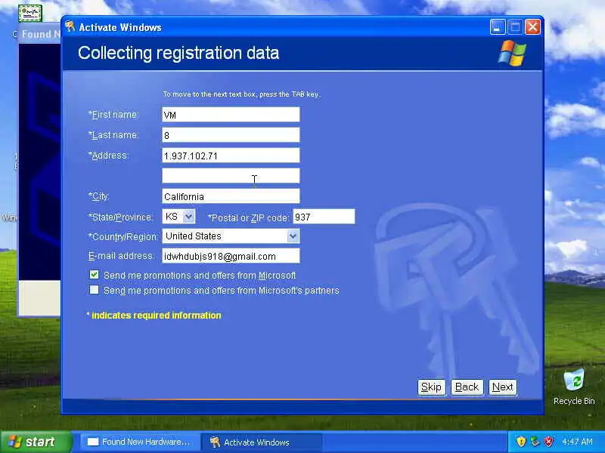Click the empty second address line field
Viewport: 605px width, 453px height.
point(231,176)
